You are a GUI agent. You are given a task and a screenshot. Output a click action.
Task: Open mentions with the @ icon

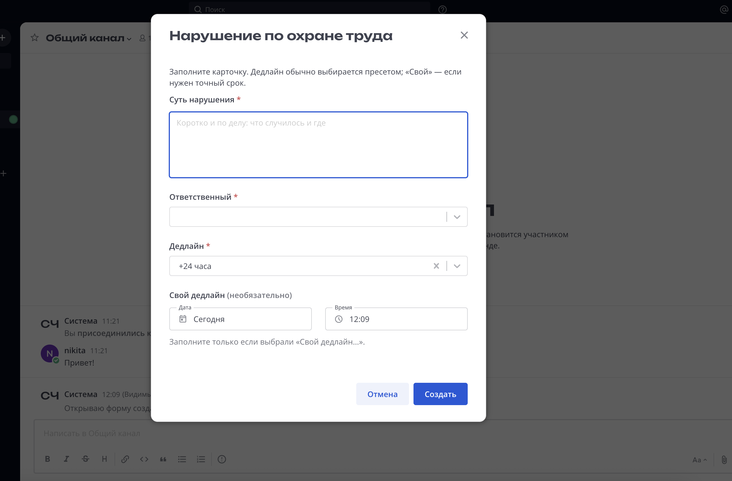pos(724,9)
